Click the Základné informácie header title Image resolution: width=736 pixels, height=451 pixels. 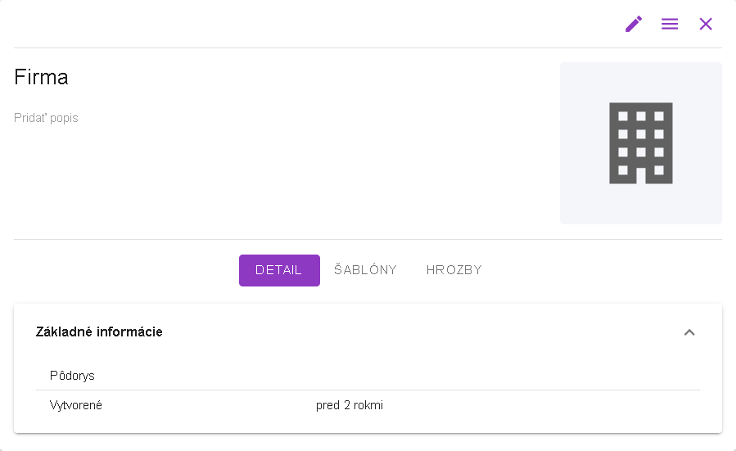tap(99, 332)
